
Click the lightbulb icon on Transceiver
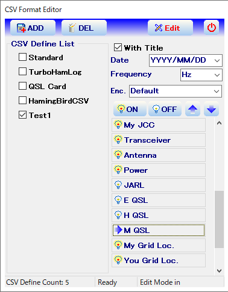(118, 140)
